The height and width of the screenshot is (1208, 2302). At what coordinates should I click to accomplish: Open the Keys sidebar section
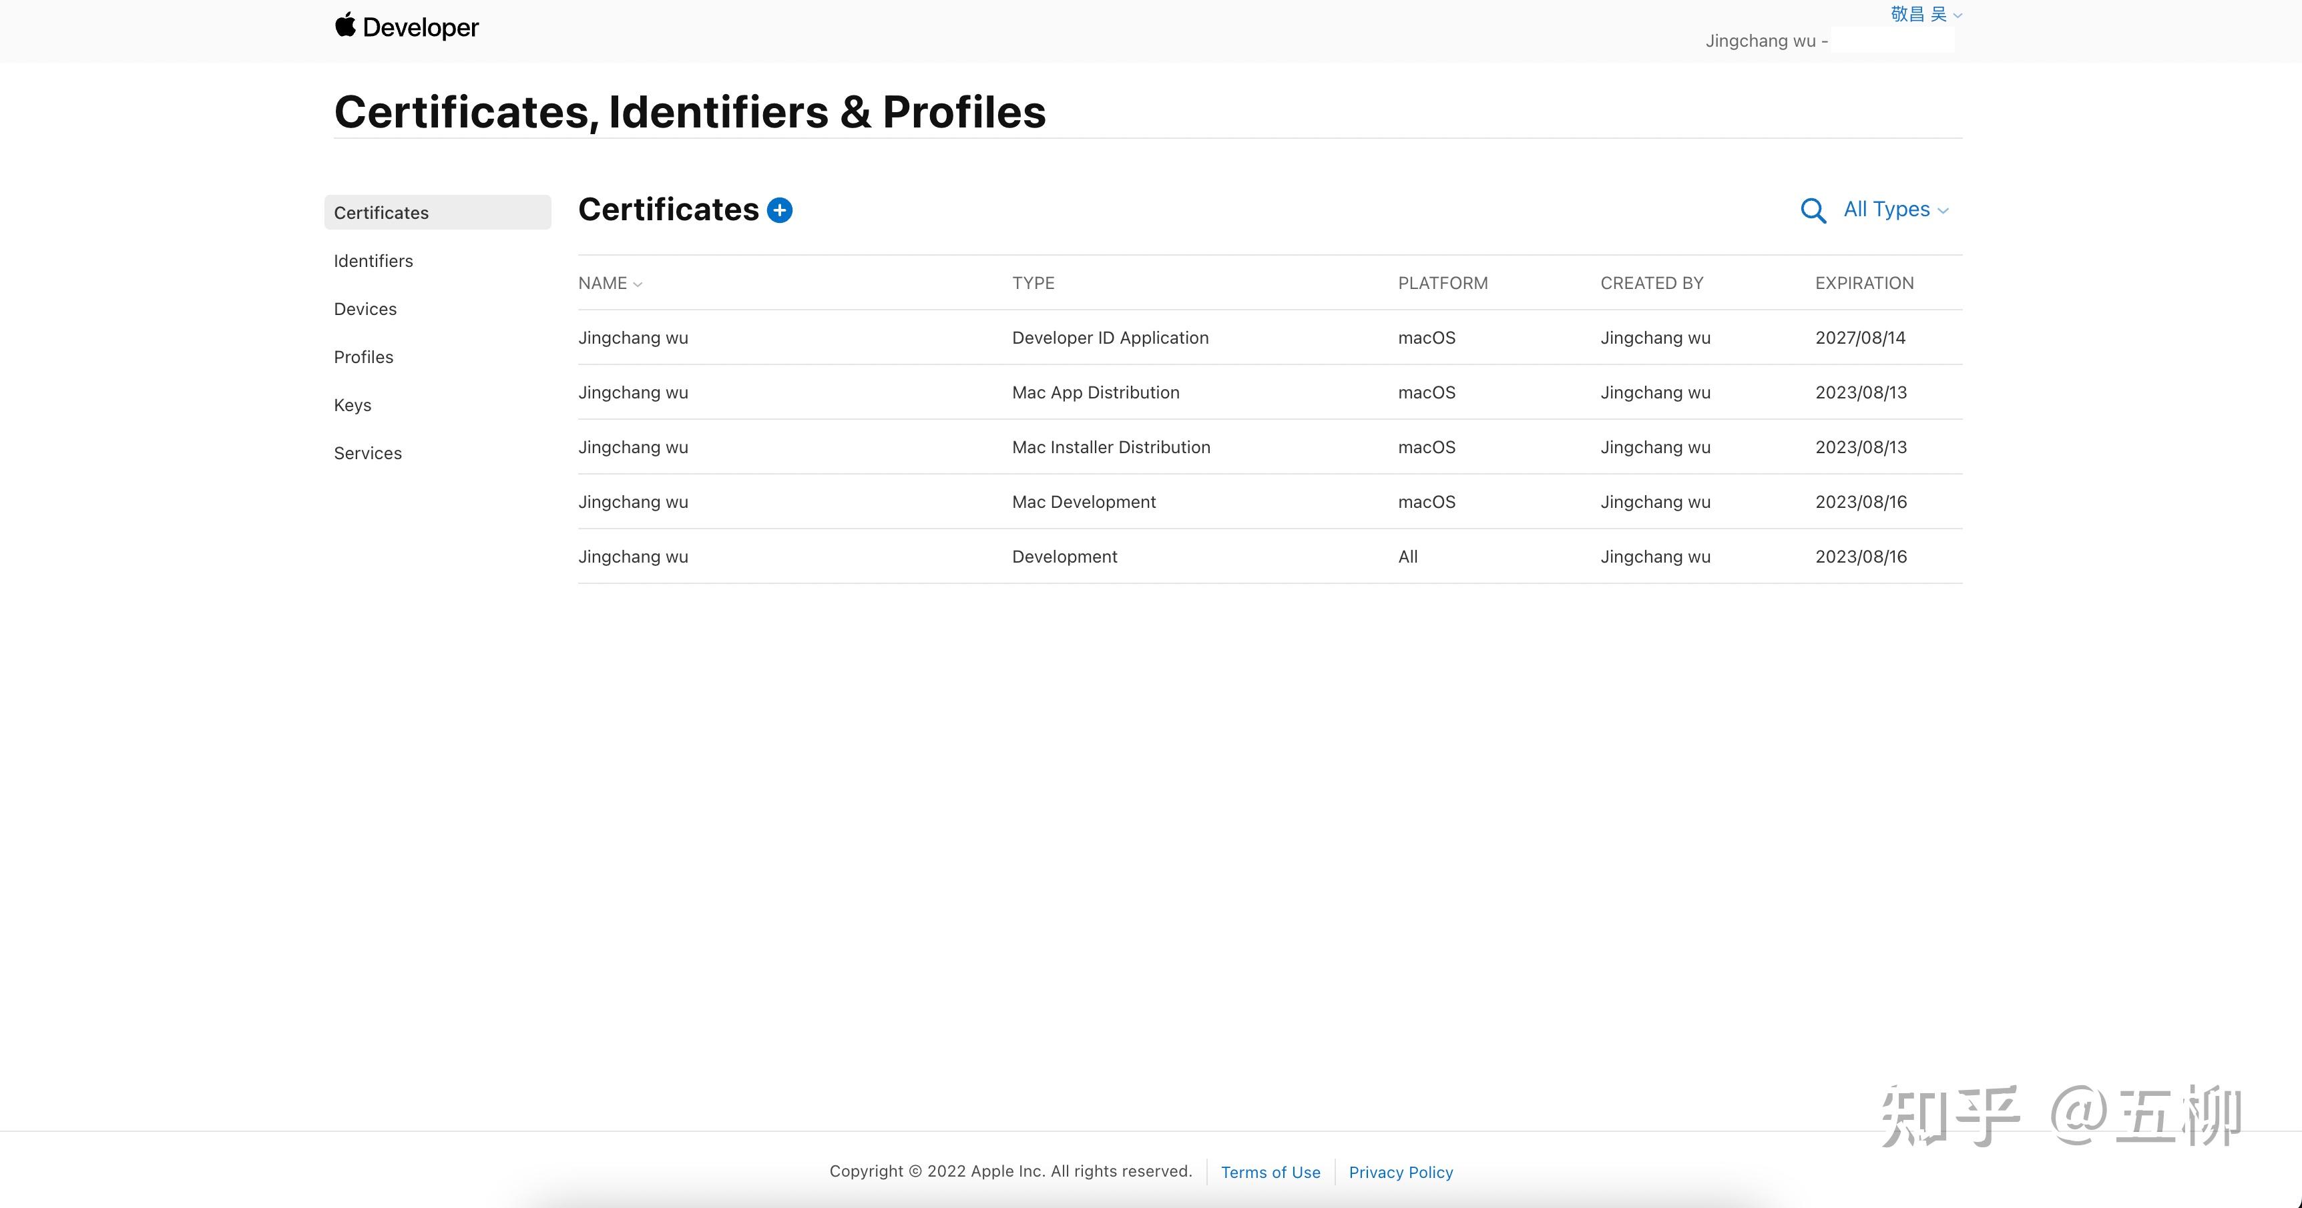(352, 404)
